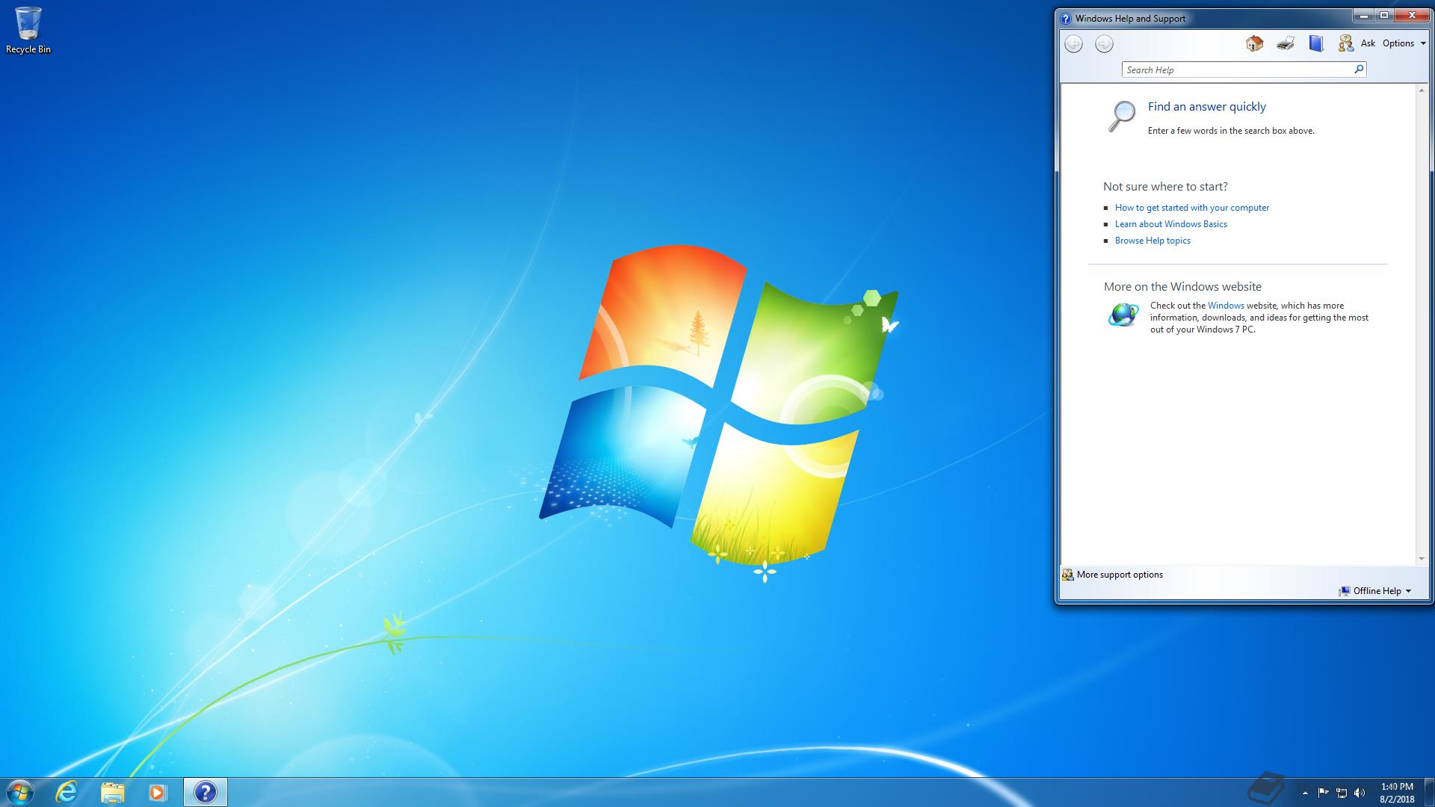1435x807 pixels.
Task: Open Learn about Windows Basics link
Action: (x=1171, y=224)
